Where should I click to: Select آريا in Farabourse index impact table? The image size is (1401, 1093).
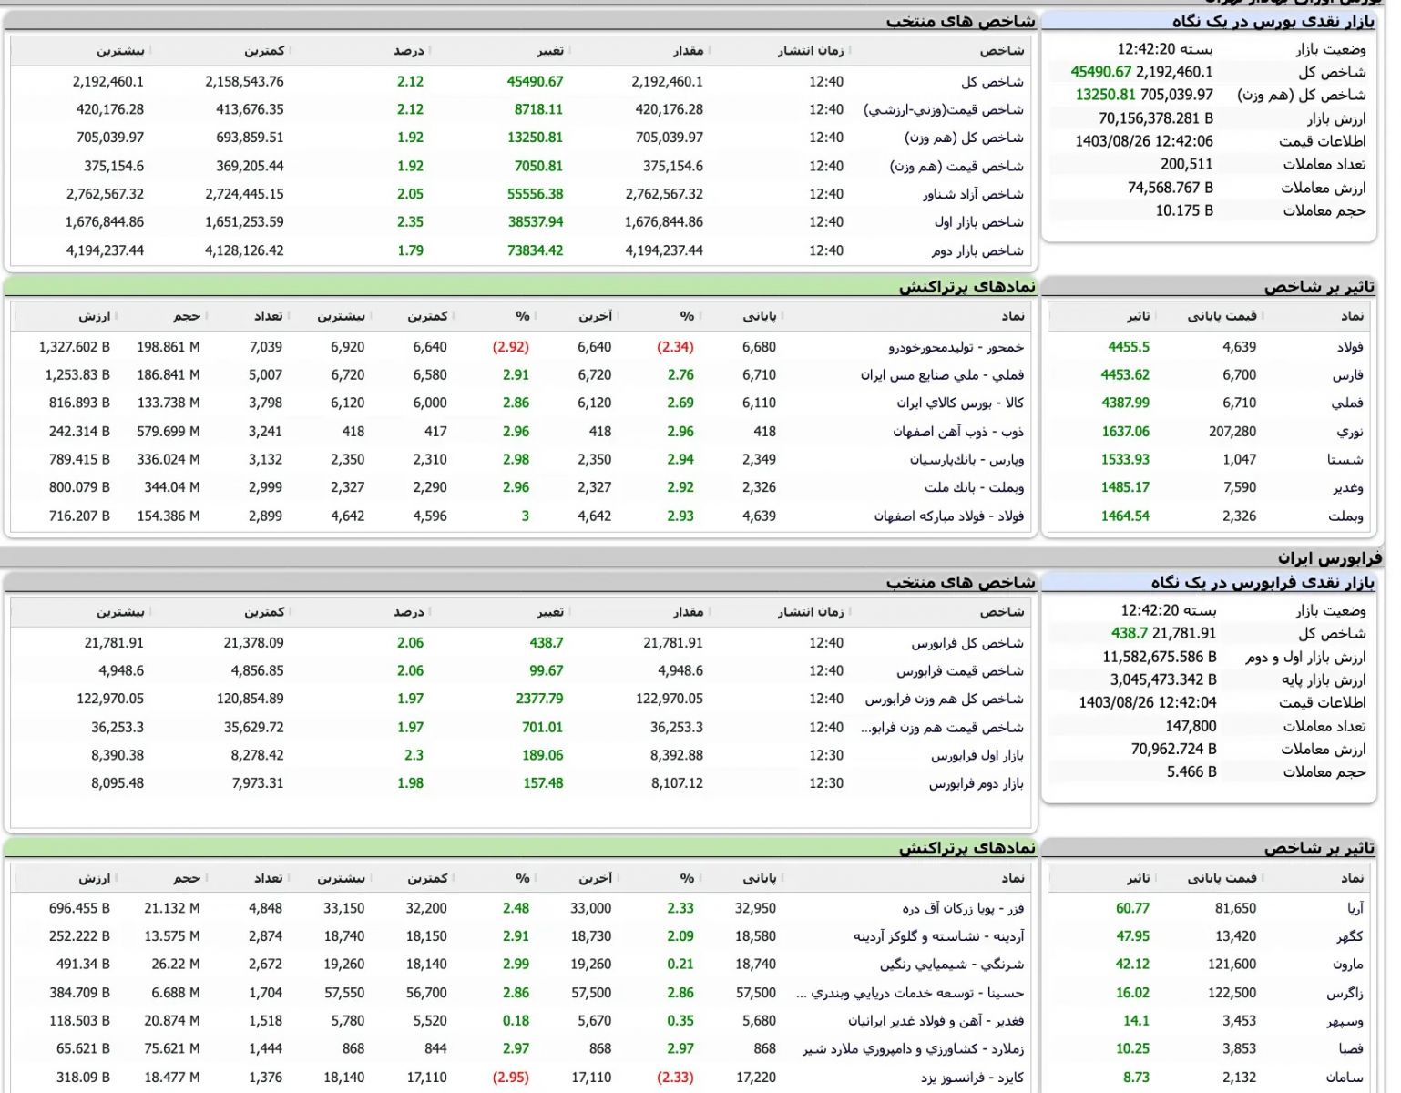point(1355,908)
